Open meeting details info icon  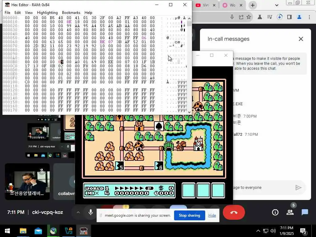pos(275,212)
